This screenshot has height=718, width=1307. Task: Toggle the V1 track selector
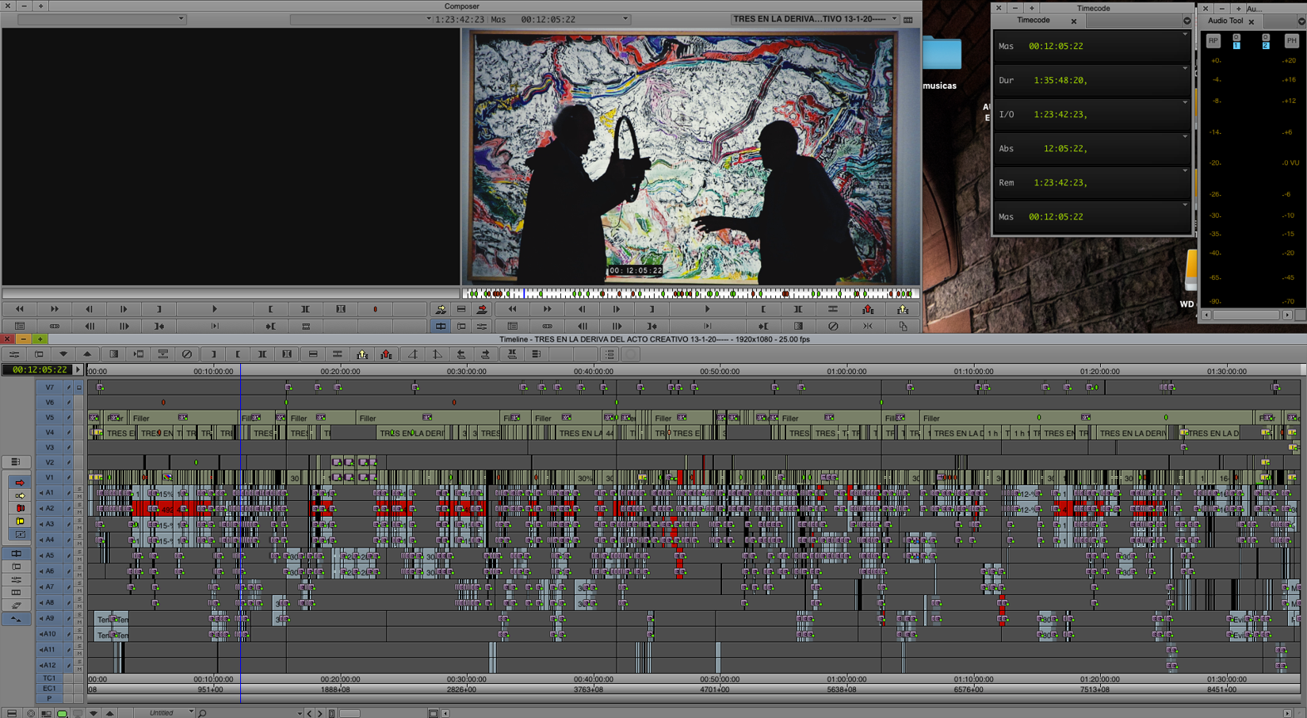tap(49, 477)
